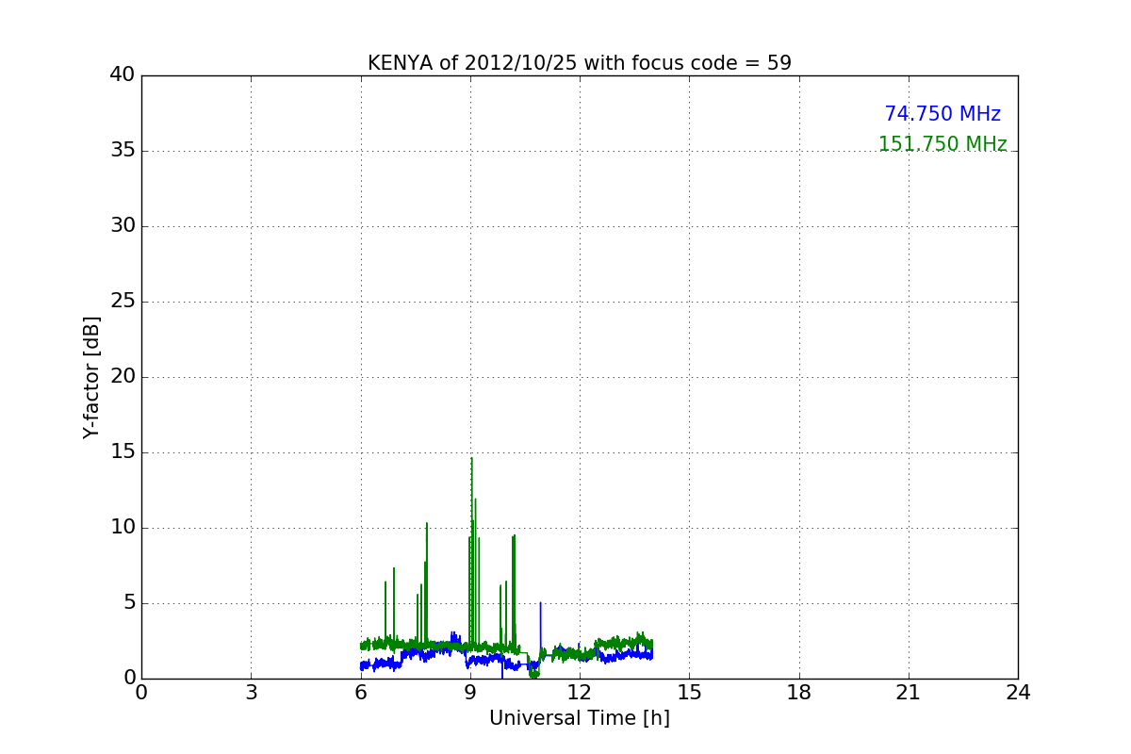
Task: Click the x-axis tick label 3
Action: 251,693
